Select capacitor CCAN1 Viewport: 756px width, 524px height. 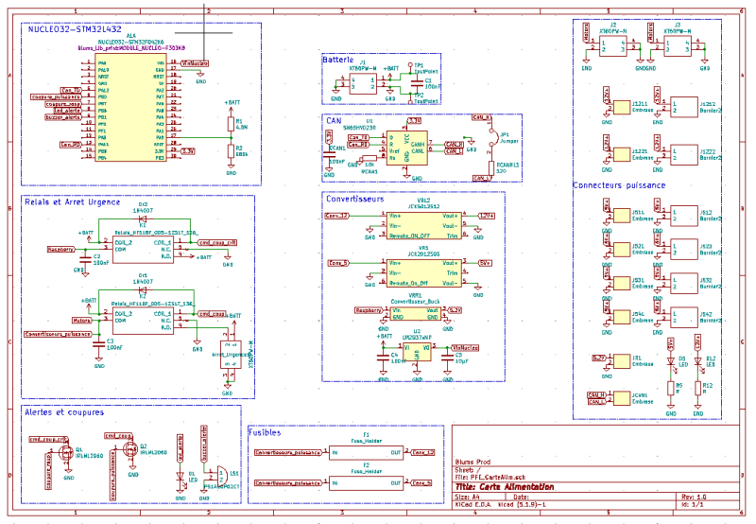click(x=329, y=154)
